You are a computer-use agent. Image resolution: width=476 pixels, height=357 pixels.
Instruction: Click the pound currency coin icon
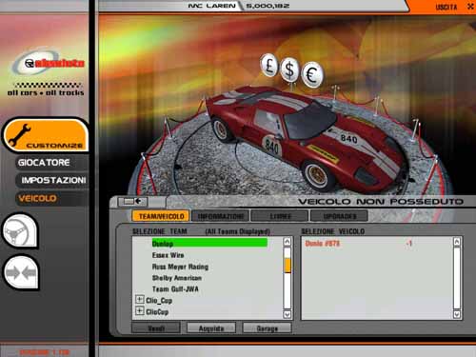coord(269,66)
